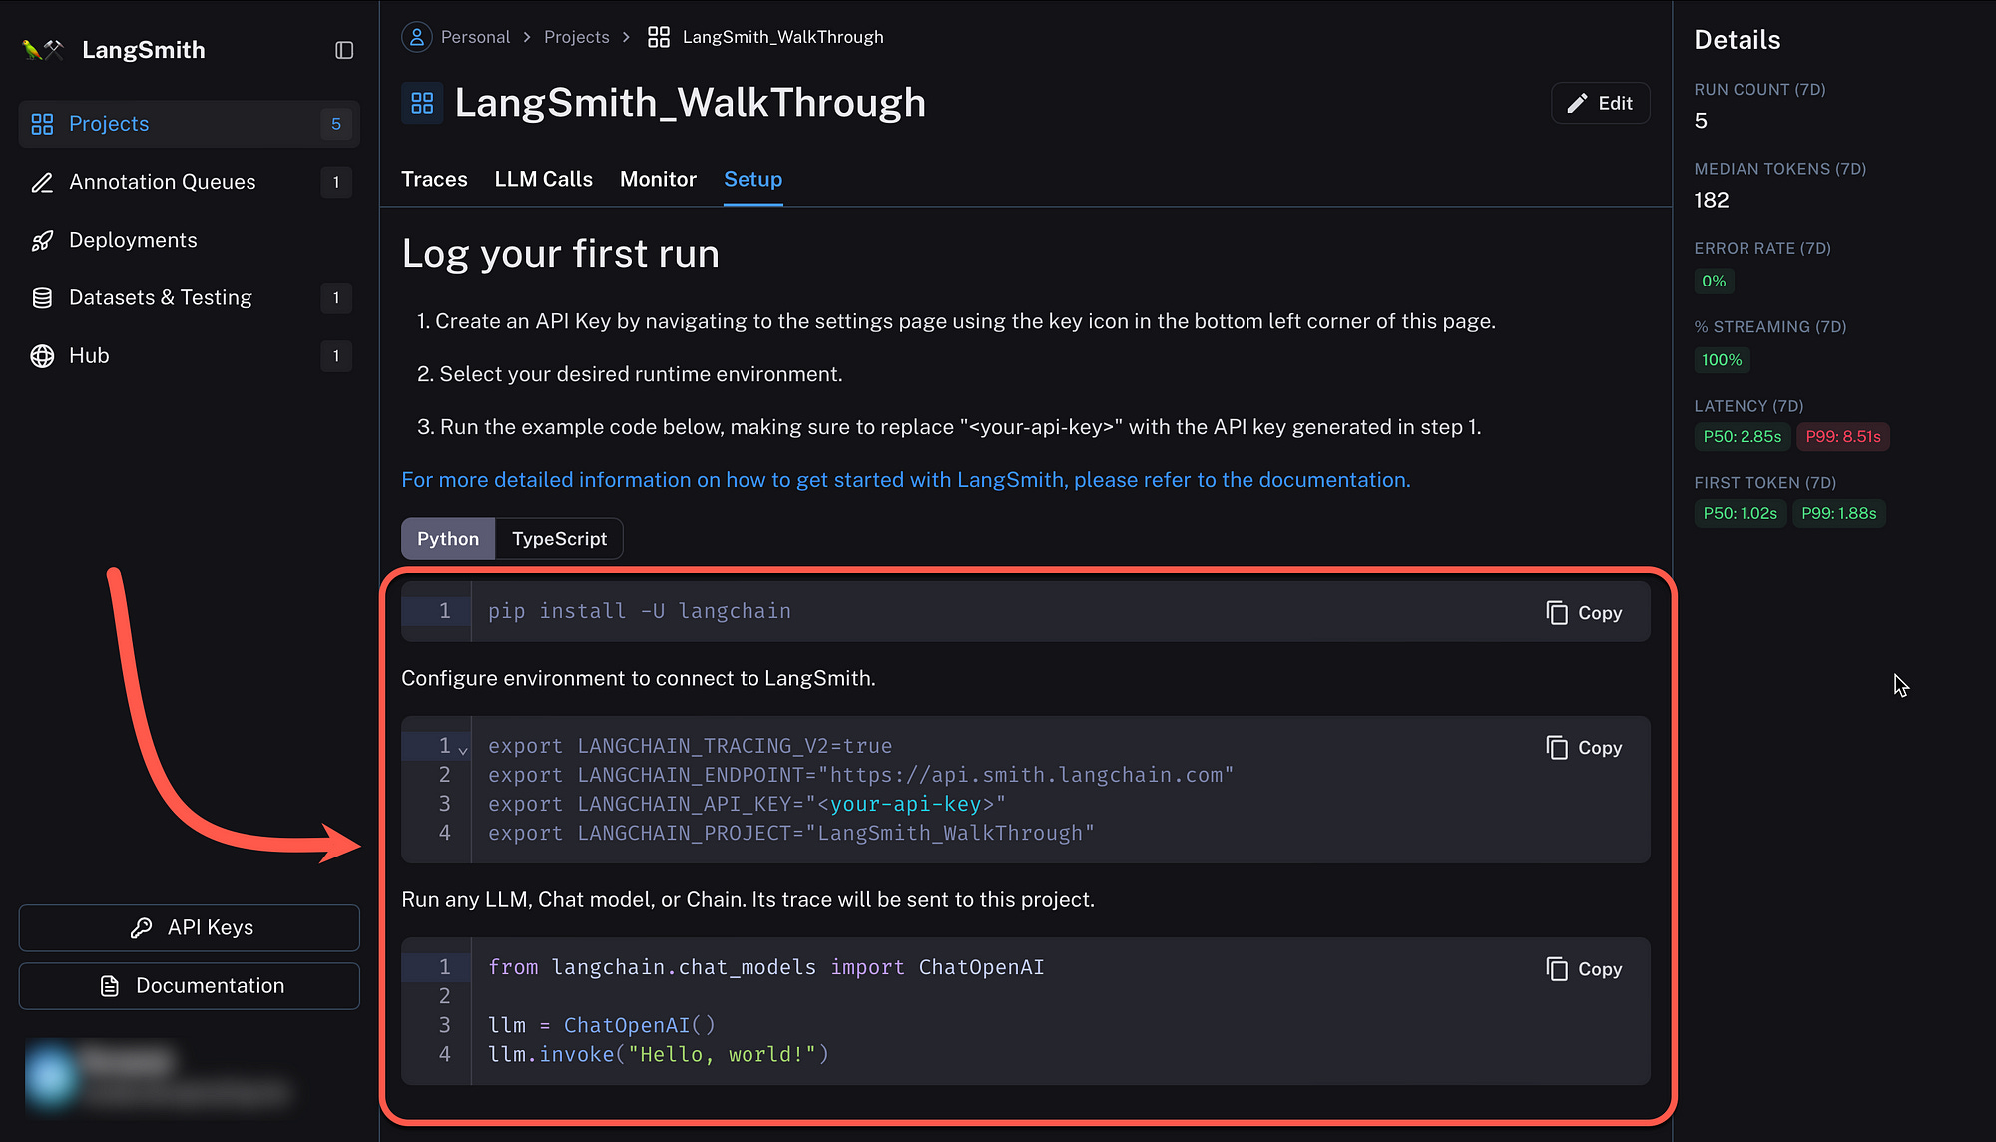The image size is (1996, 1142).
Task: Collapse sidebar using the panel toggle icon
Action: coord(344,50)
